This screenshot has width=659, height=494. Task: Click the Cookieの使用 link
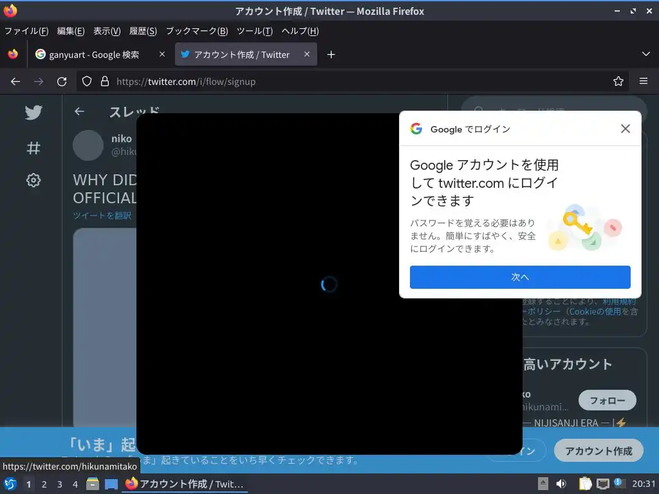point(595,311)
